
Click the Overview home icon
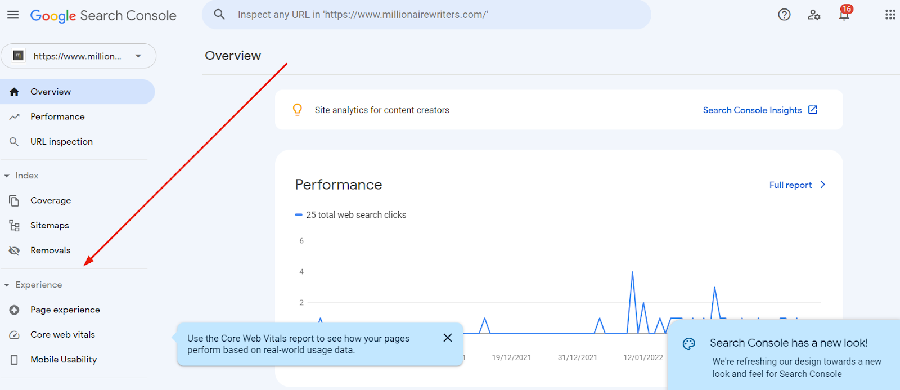(15, 92)
